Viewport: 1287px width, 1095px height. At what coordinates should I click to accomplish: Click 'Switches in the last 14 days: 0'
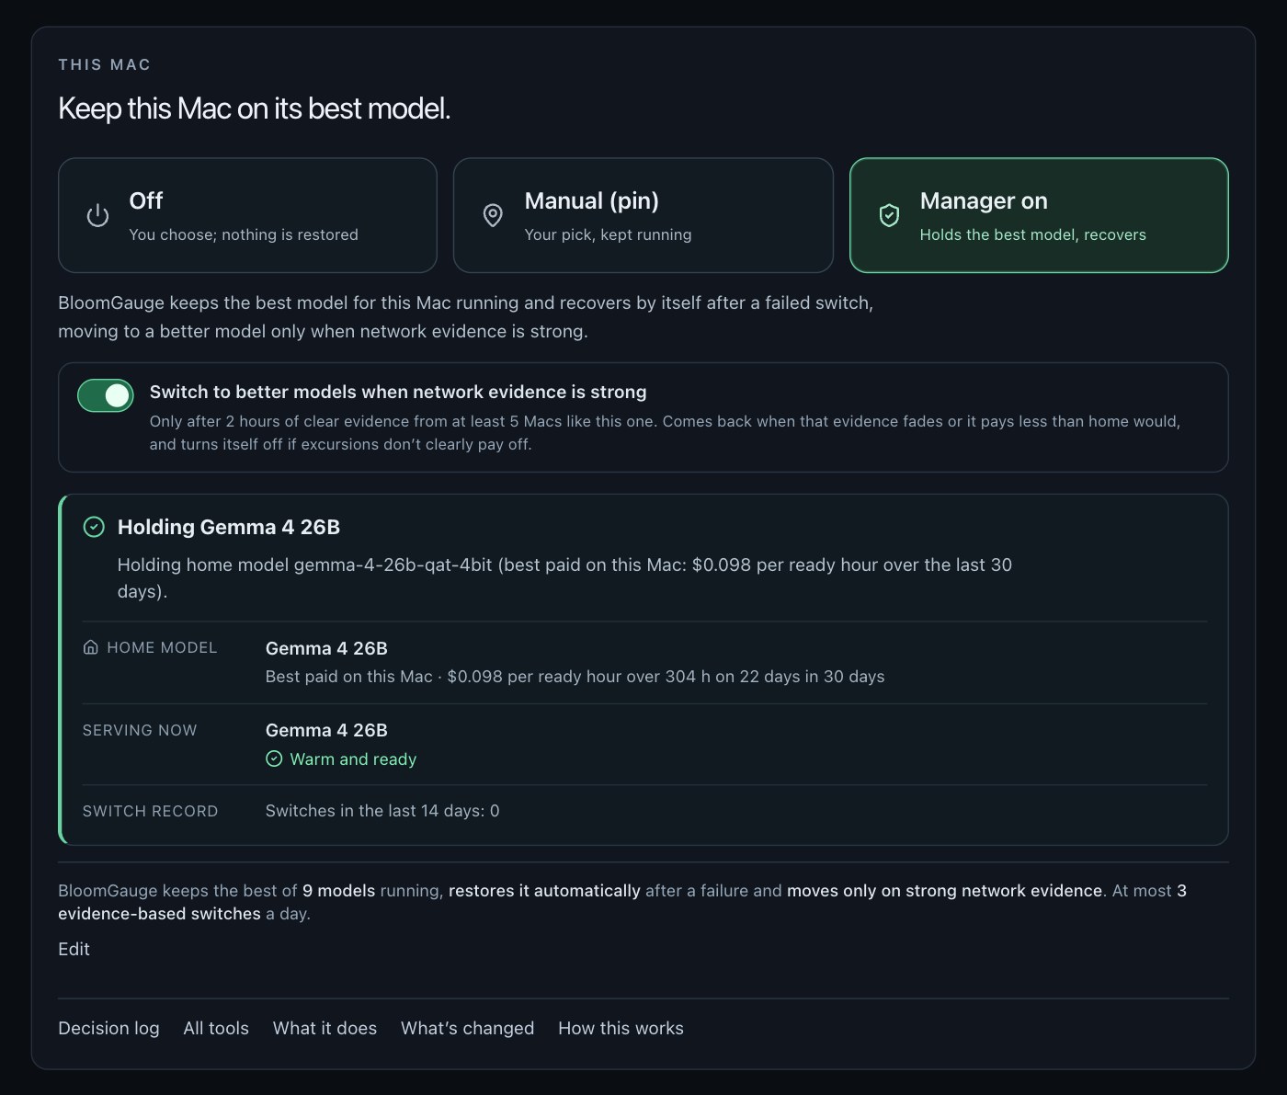(x=382, y=811)
